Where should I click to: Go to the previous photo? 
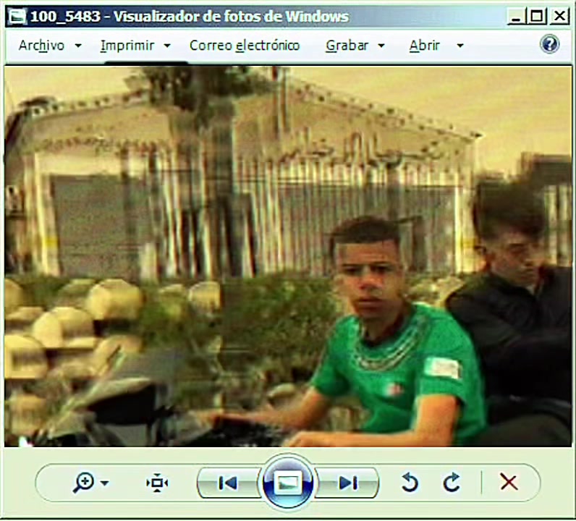tap(228, 483)
